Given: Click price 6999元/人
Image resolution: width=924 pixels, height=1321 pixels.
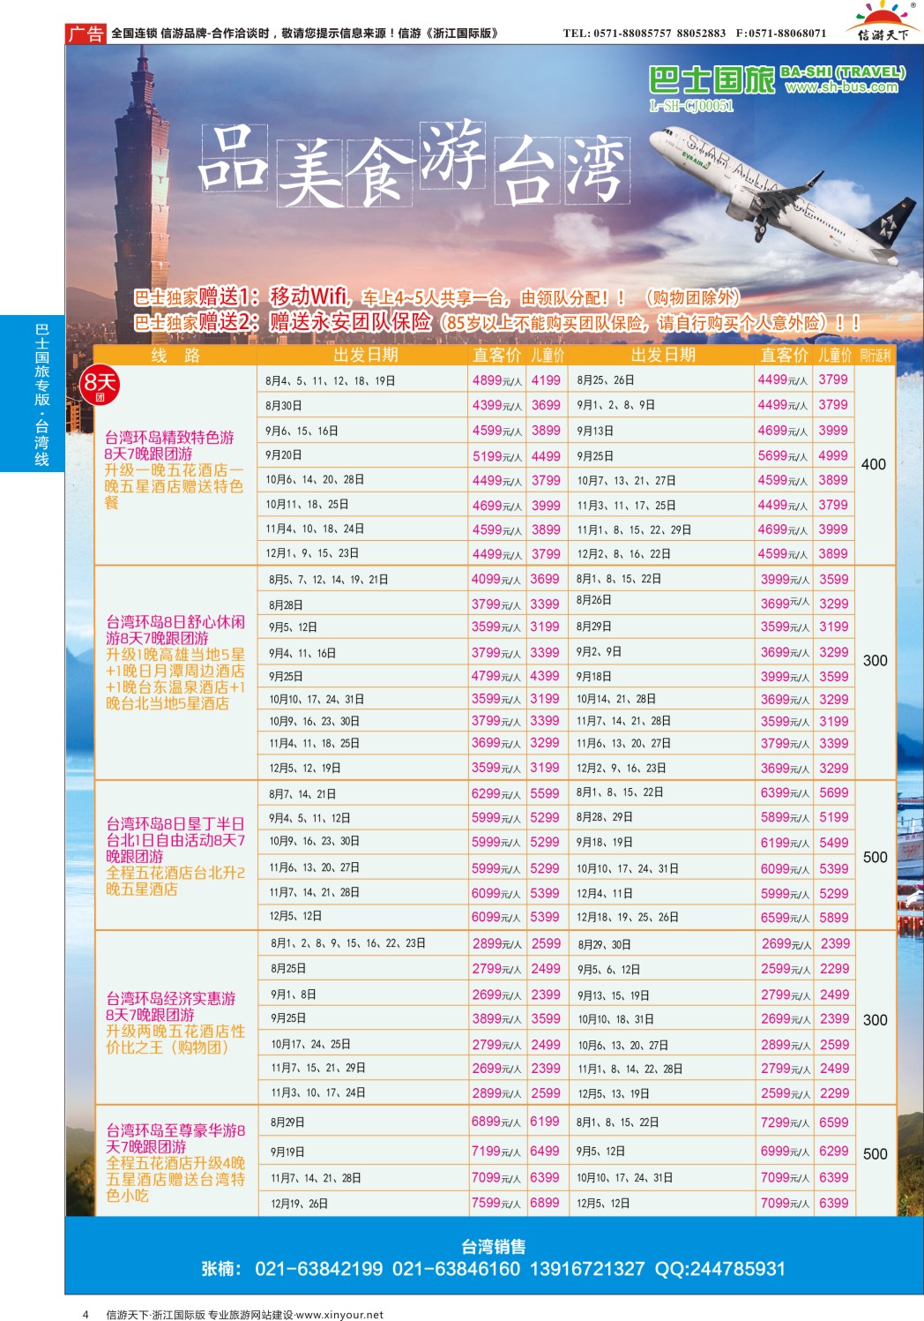Looking at the screenshot, I should 785,1151.
